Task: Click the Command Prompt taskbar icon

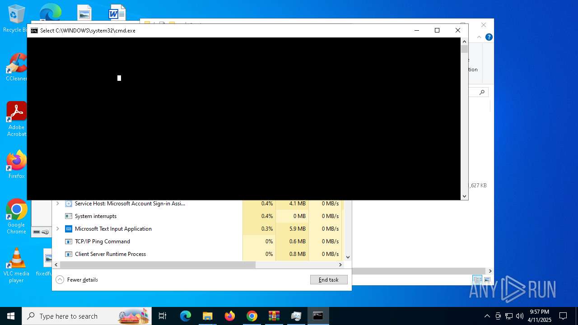Action: point(318,316)
